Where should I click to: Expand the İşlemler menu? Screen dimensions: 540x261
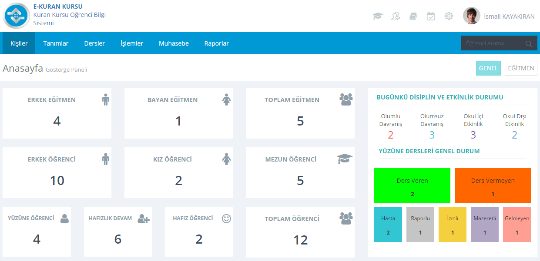point(132,43)
